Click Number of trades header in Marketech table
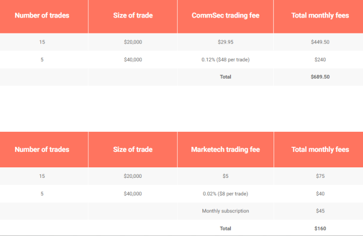363x236 pixels. (x=42, y=149)
